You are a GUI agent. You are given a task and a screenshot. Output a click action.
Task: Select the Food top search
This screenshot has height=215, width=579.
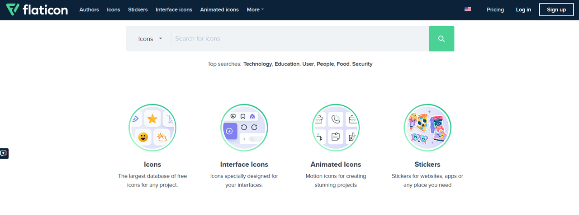point(343,64)
